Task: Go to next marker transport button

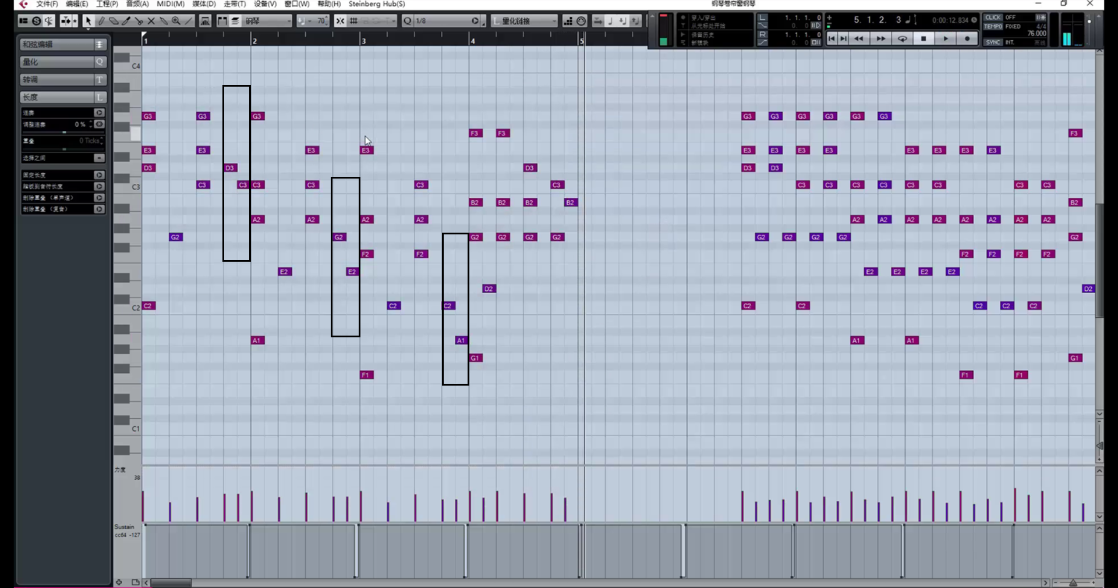Action: coord(843,38)
